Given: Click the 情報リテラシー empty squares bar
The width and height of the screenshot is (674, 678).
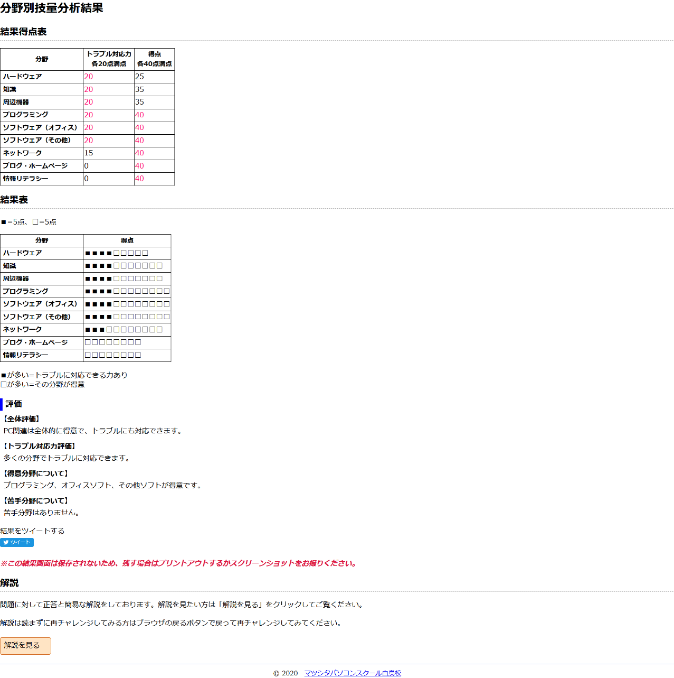Looking at the screenshot, I should 113,355.
